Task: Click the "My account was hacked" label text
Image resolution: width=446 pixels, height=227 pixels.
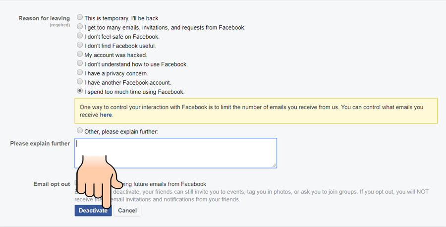Action: [116, 55]
